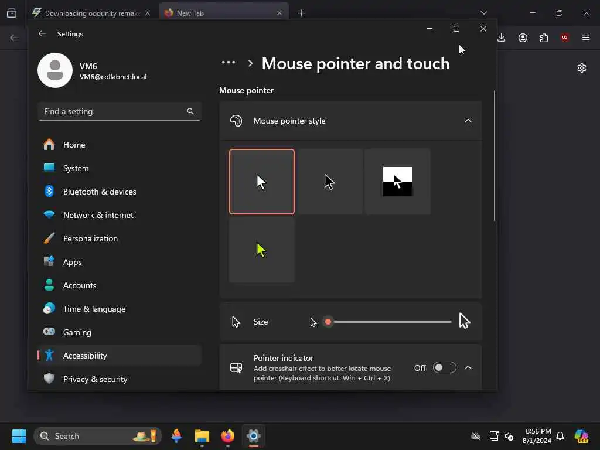
Task: Open System settings
Action: point(120,168)
